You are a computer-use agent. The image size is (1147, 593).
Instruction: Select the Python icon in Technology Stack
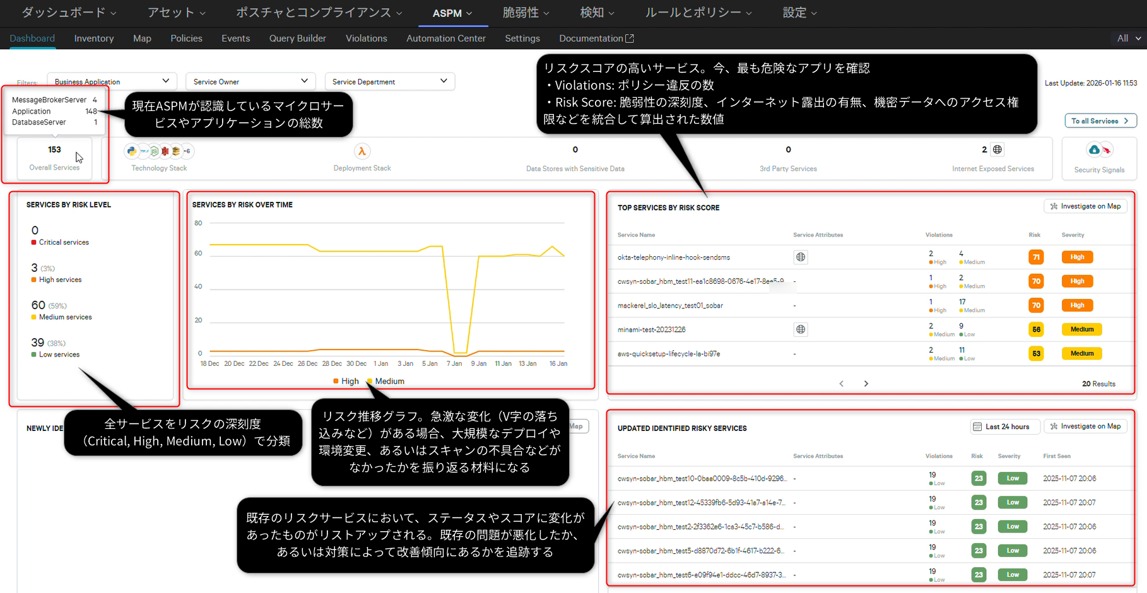tap(132, 151)
